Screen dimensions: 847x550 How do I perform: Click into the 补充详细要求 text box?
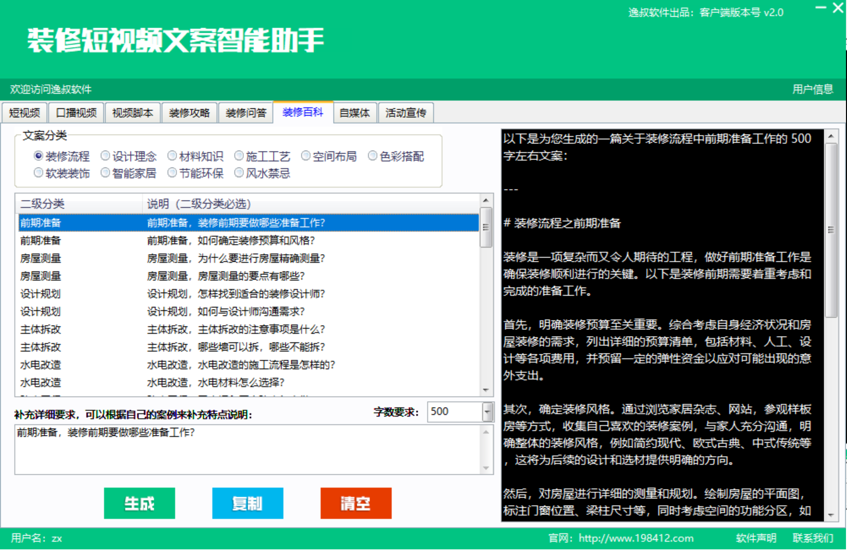point(248,450)
